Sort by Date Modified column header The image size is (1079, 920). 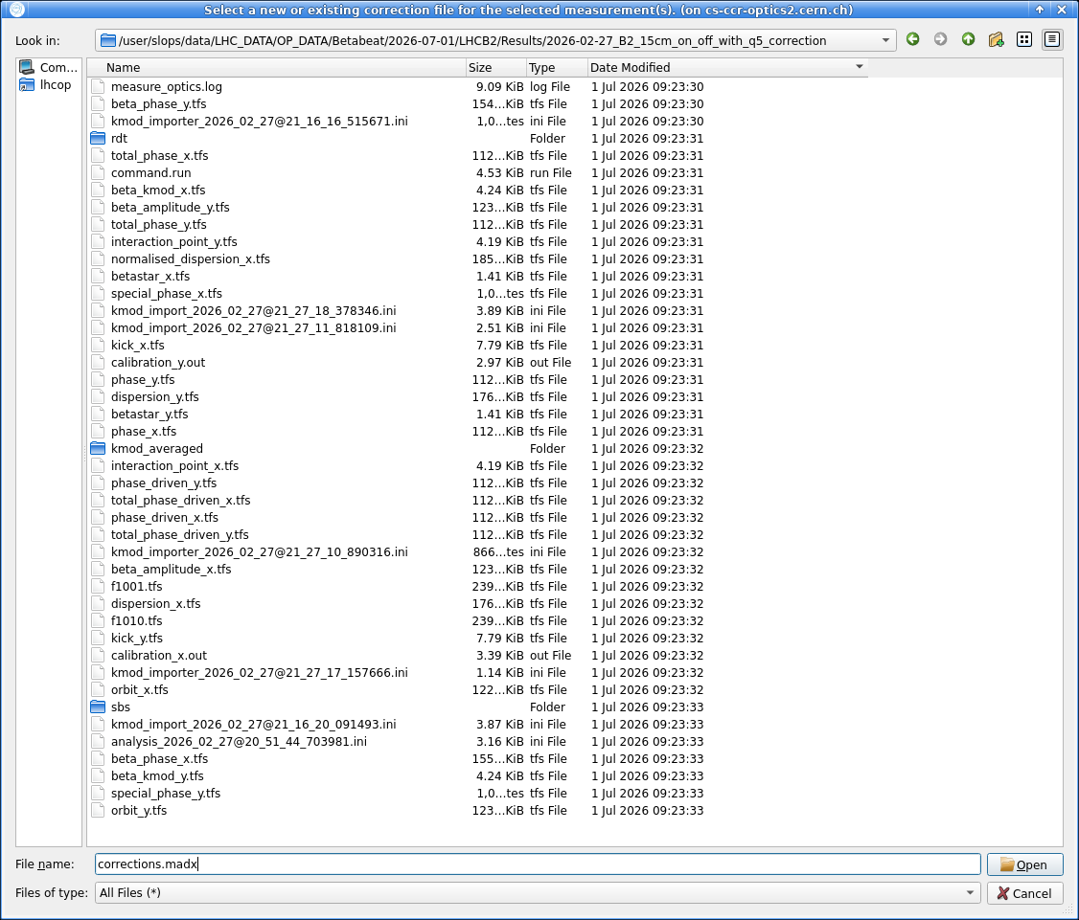click(x=727, y=67)
